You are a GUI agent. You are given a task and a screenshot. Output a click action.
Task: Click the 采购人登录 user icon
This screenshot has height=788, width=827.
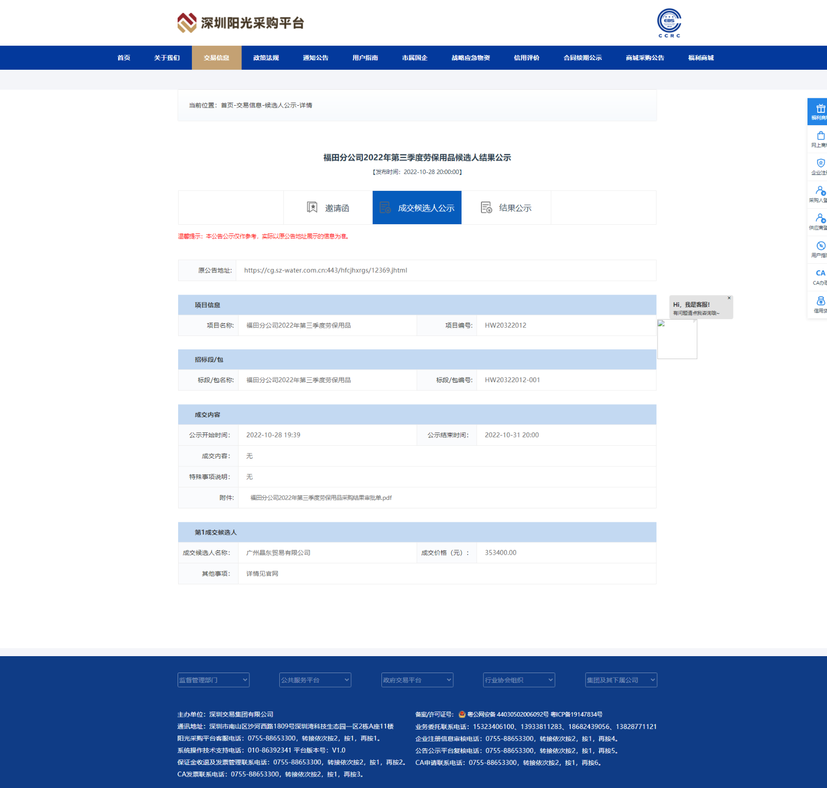tap(820, 191)
